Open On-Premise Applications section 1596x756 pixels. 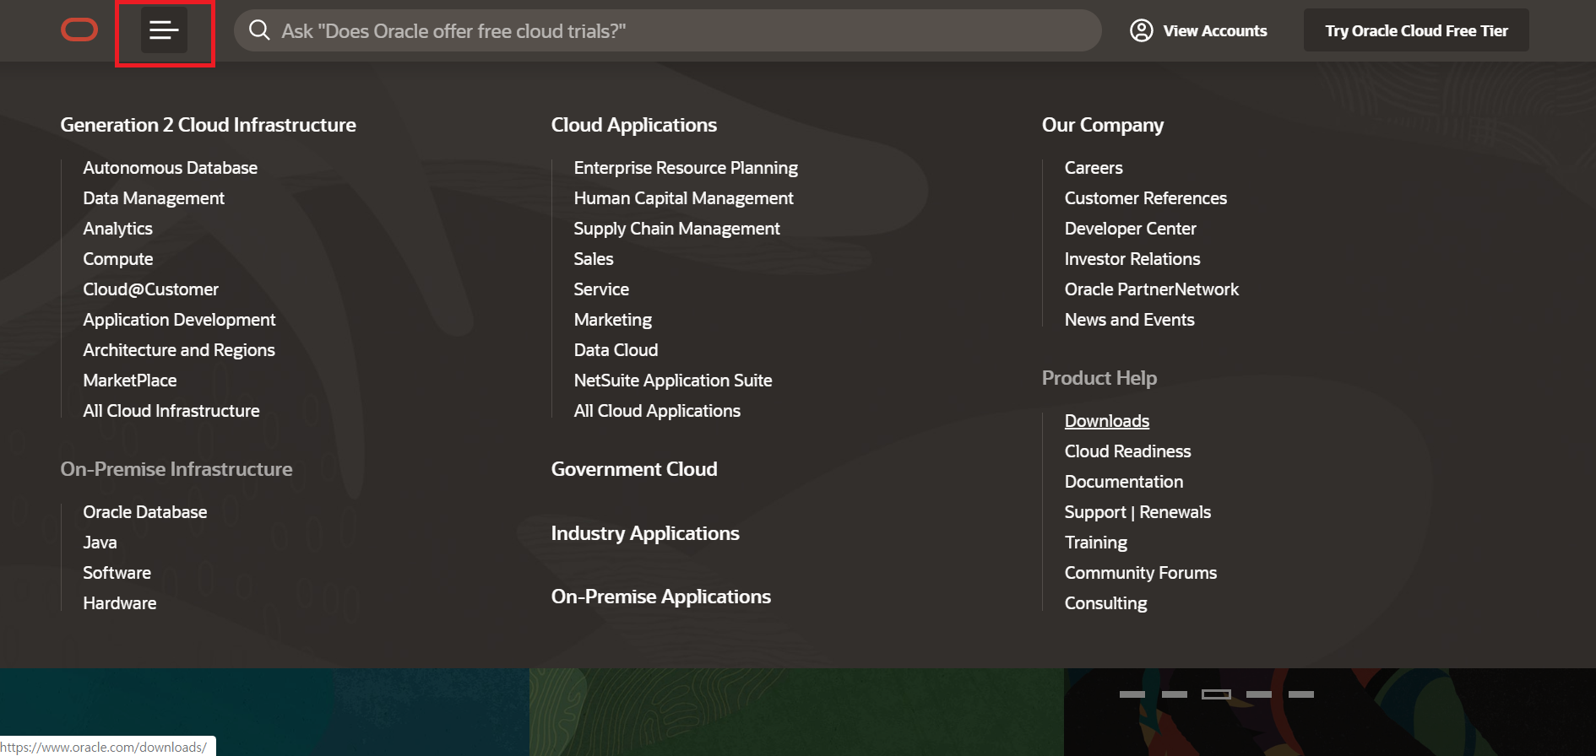[x=660, y=597]
